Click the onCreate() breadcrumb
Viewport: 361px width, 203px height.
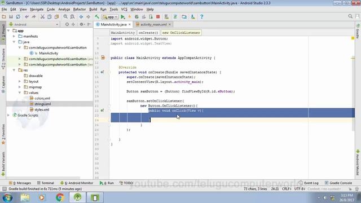(148, 33)
